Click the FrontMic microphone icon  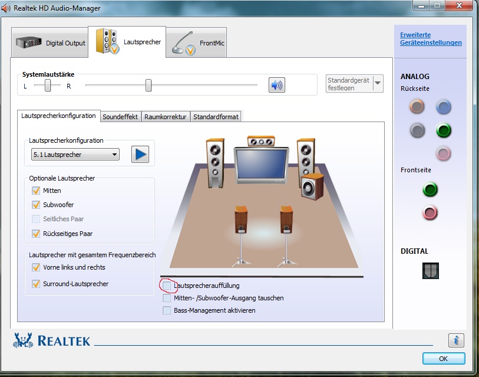(183, 43)
